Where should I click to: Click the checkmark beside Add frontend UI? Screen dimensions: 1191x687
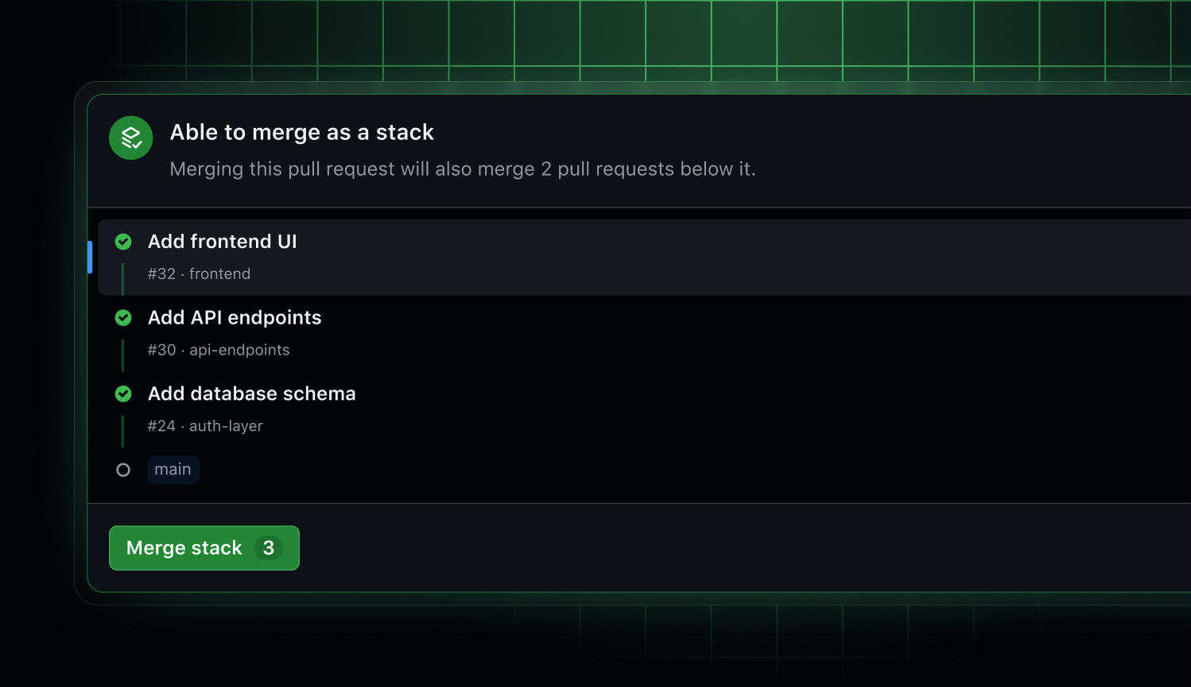(123, 242)
